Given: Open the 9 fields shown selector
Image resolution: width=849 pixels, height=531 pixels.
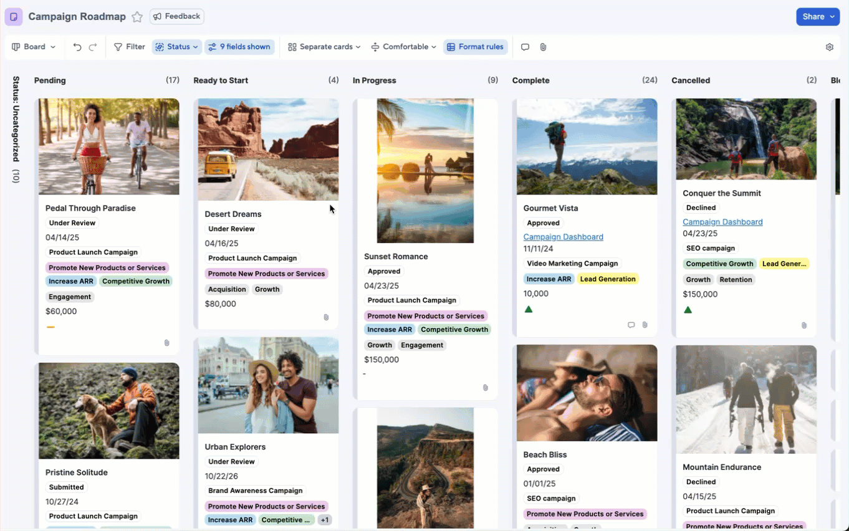Looking at the screenshot, I should (x=239, y=47).
